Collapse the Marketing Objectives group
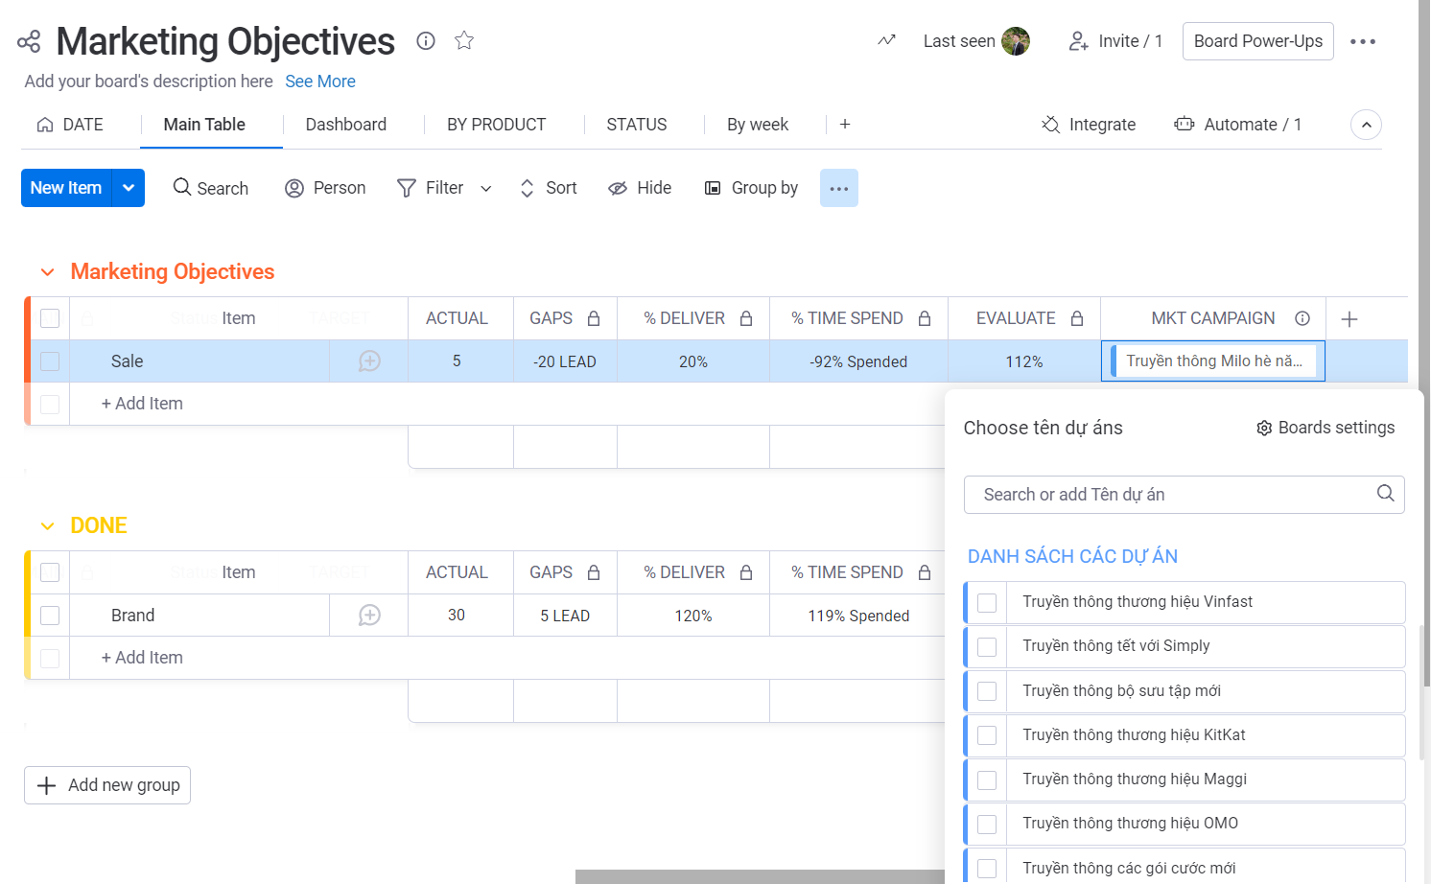Screen dimensions: 1431x884 [48, 271]
